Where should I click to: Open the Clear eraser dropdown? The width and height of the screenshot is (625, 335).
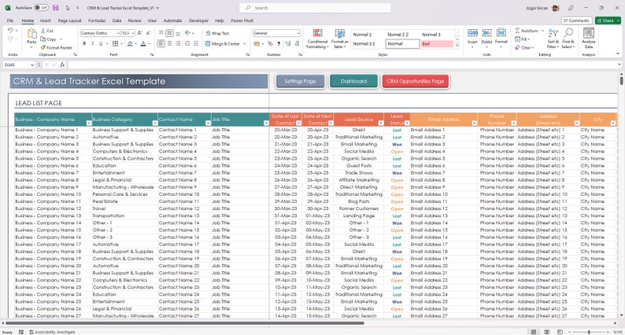tap(524, 47)
